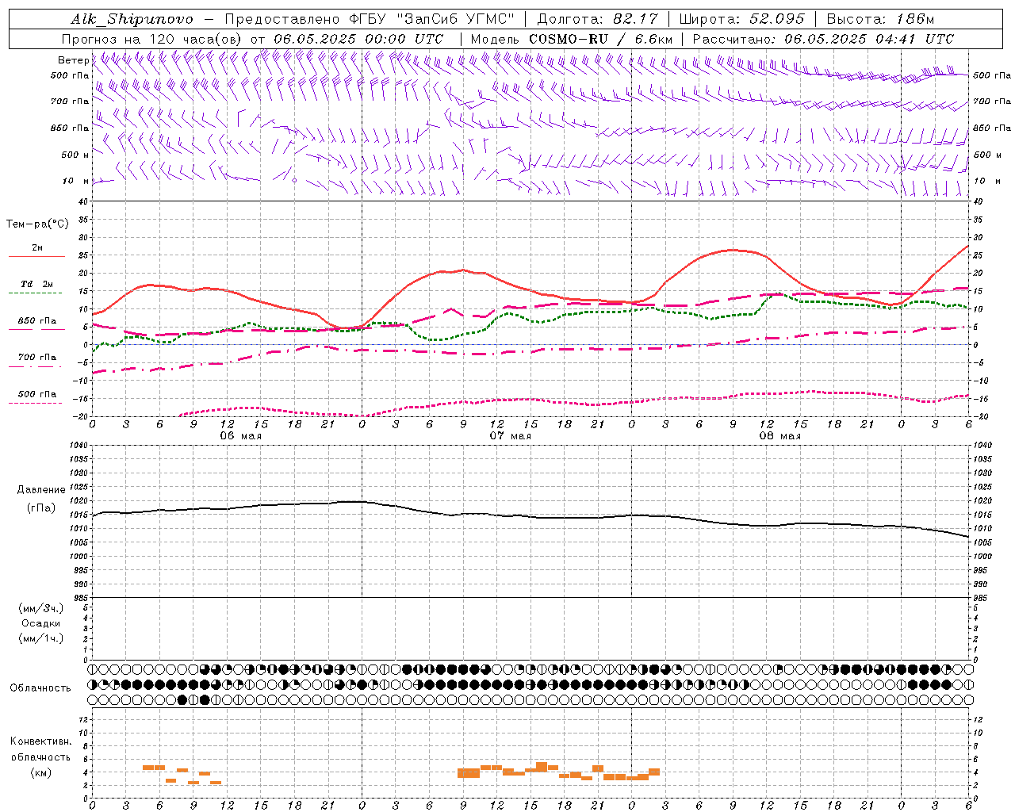Click the Модель COSMO-RU / 6.6км text
1015x812 pixels.
[x=572, y=39]
